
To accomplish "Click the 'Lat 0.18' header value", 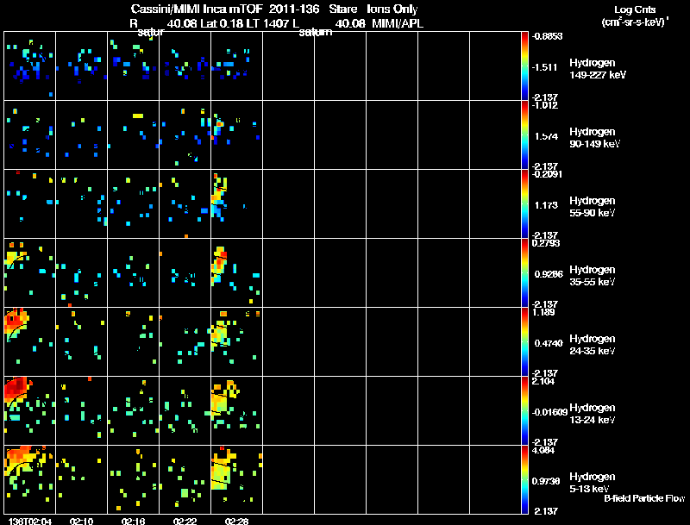I will click(x=222, y=23).
